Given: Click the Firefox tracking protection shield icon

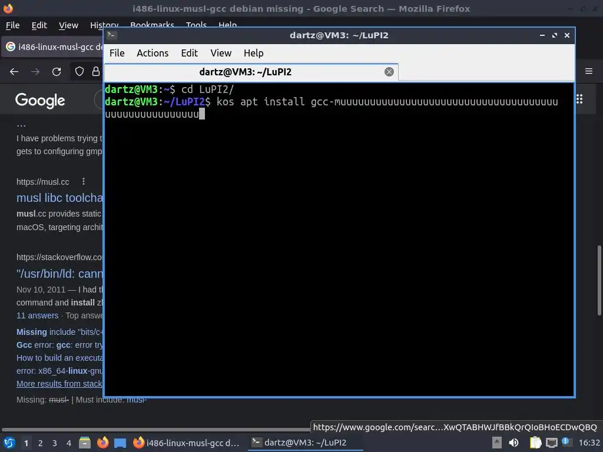Looking at the screenshot, I should pyautogui.click(x=79, y=71).
